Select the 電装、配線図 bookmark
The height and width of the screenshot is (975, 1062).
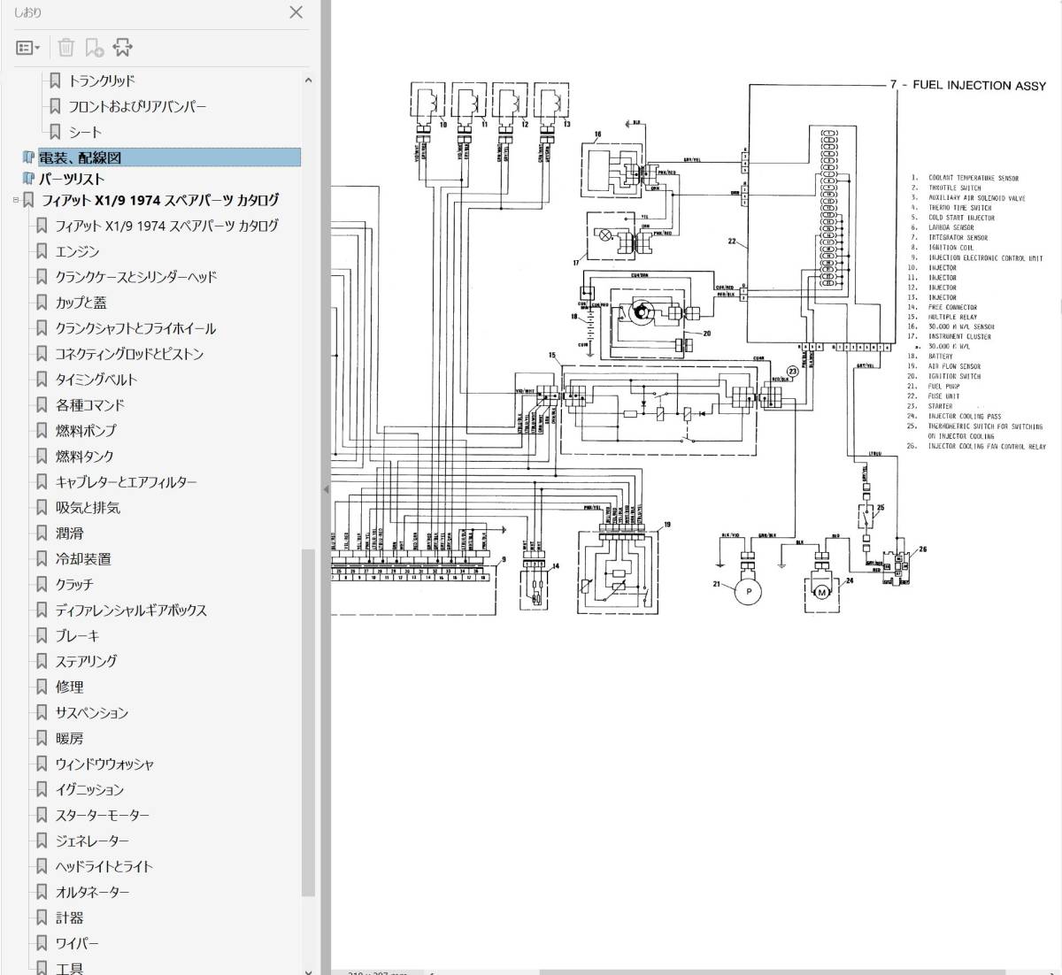(80, 157)
